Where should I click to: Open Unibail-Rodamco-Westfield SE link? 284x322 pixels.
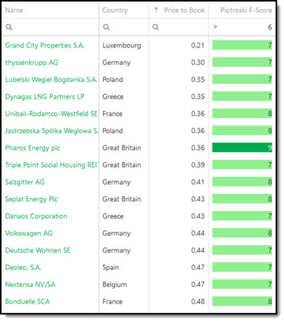51,113
